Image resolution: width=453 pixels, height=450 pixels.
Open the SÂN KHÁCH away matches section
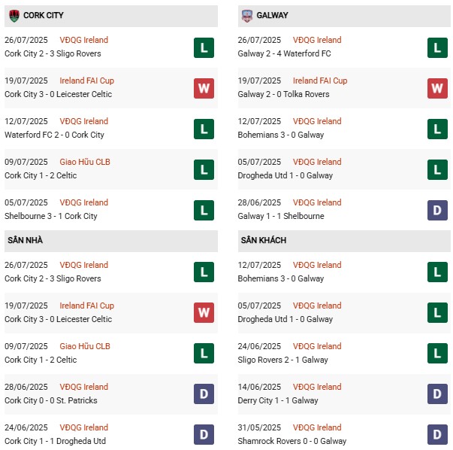(263, 240)
